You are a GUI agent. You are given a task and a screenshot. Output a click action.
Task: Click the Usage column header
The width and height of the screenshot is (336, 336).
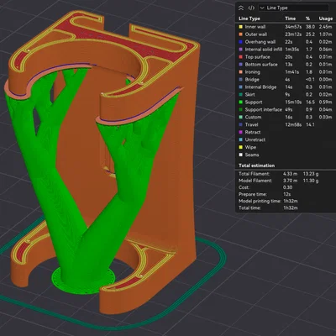[x=326, y=18]
